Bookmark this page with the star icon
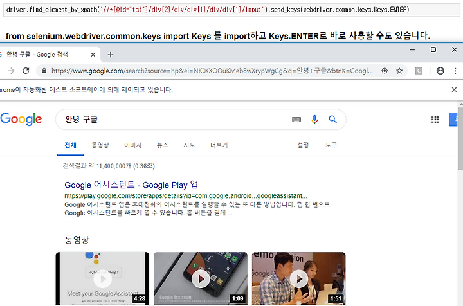Screen dimensions: 463x306 coord(399,71)
